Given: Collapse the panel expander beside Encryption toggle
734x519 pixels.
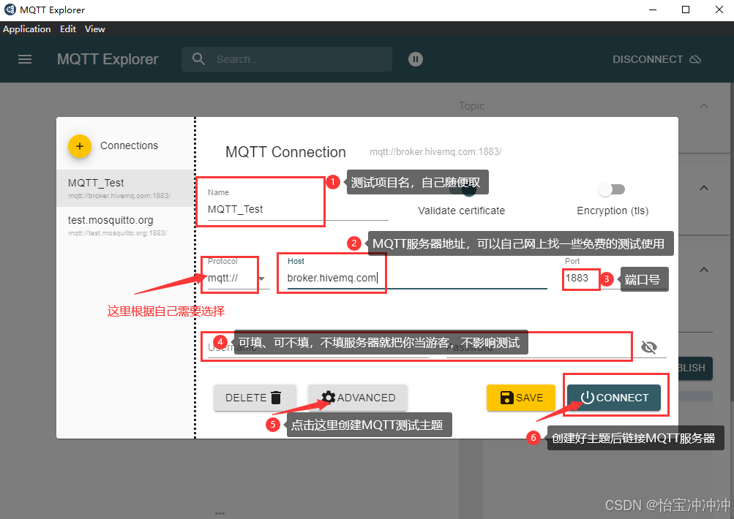Looking at the screenshot, I should click(703, 188).
